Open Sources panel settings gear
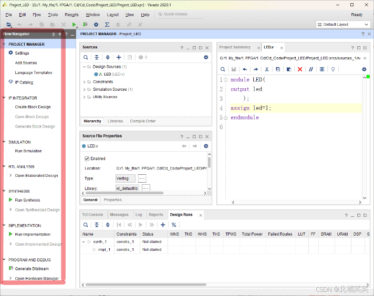The width and height of the screenshot is (374, 296). click(x=206, y=57)
